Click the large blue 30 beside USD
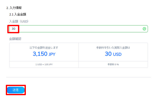This screenshot has height=99, width=152. click(x=108, y=54)
